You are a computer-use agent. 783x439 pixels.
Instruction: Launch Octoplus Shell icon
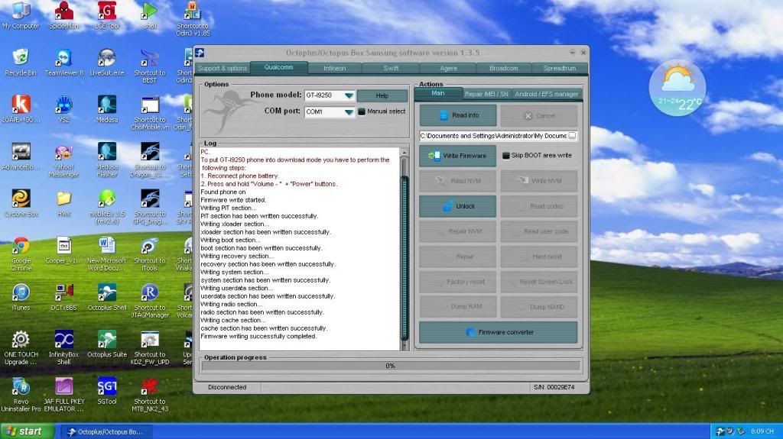[107, 297]
